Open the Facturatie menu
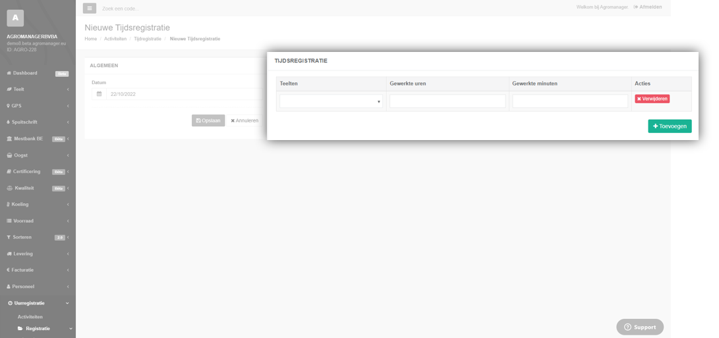 click(x=38, y=270)
